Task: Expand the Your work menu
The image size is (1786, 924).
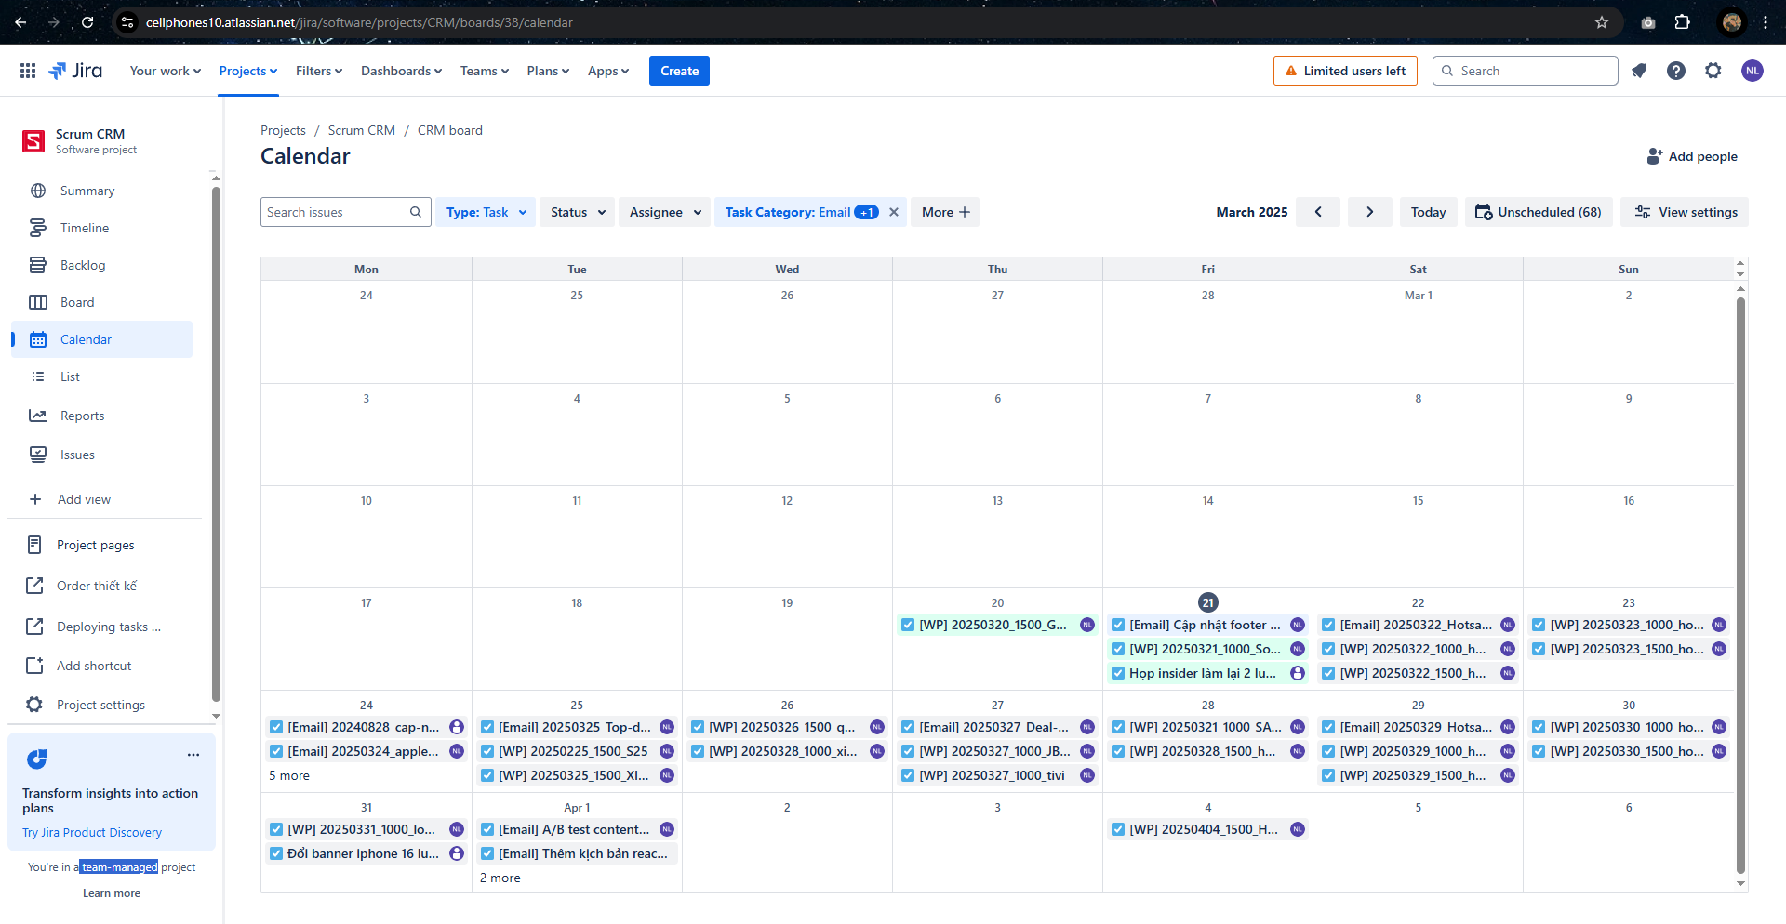Action: [166, 71]
